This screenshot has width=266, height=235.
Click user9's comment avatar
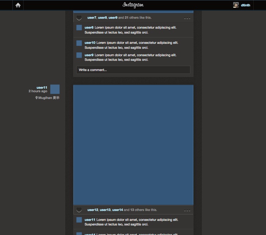click(79, 55)
